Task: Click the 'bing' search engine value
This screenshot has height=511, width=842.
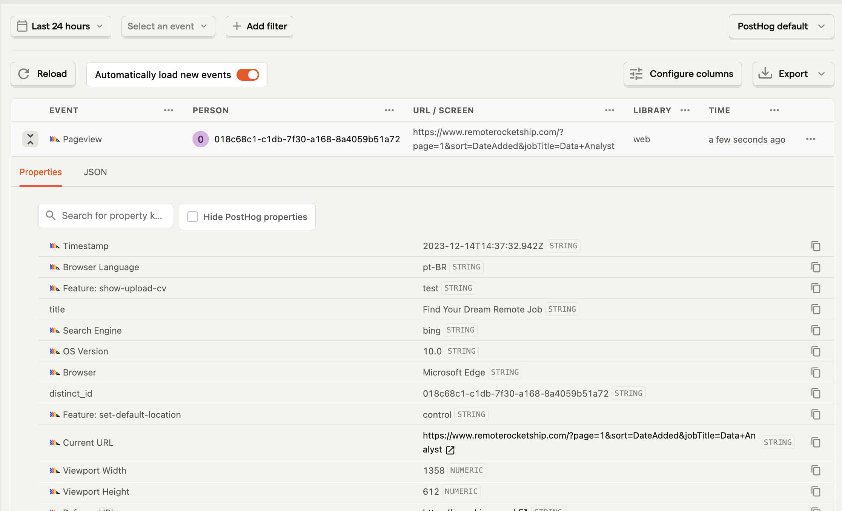Action: [x=432, y=331]
